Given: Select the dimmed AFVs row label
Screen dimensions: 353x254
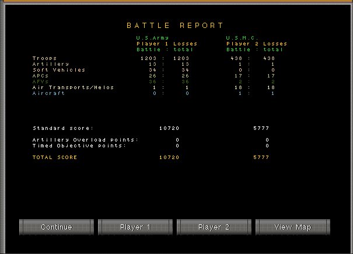Looking at the screenshot, I should pos(42,82).
